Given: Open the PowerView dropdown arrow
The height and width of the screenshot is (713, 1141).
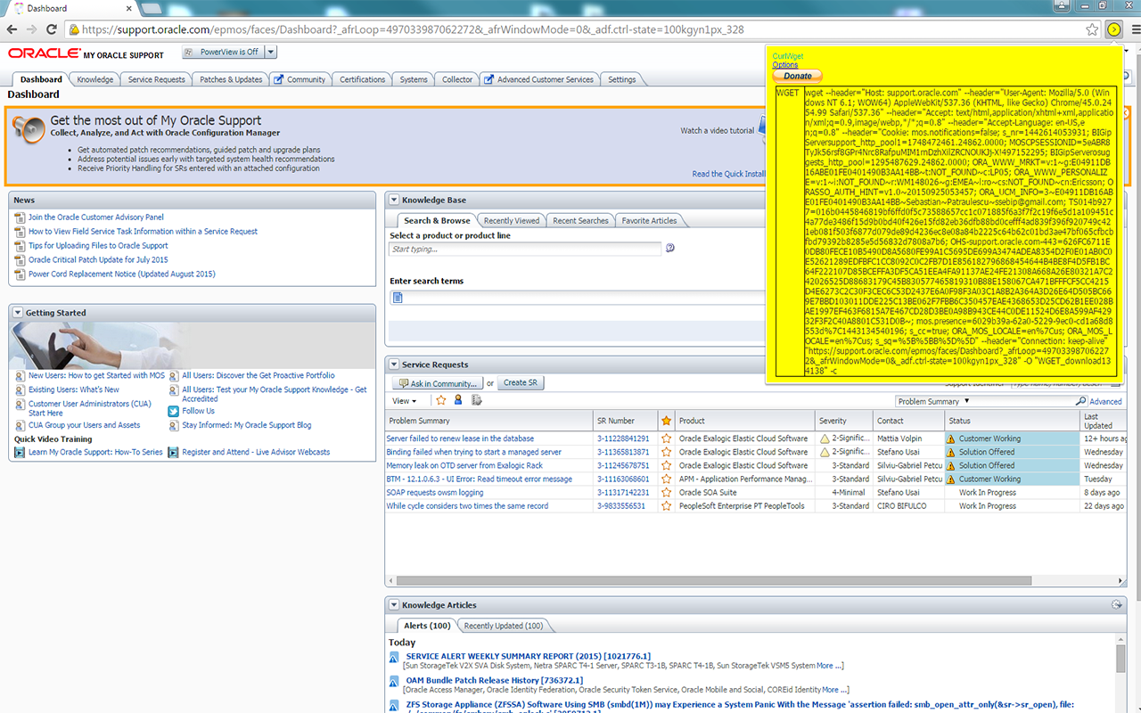Looking at the screenshot, I should click(x=271, y=53).
